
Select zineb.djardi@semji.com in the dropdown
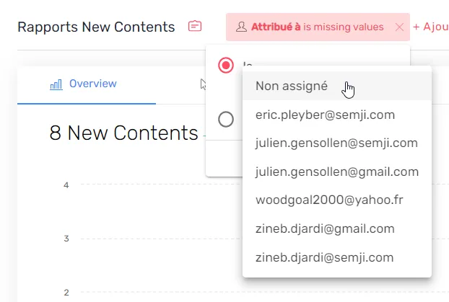pos(336,257)
